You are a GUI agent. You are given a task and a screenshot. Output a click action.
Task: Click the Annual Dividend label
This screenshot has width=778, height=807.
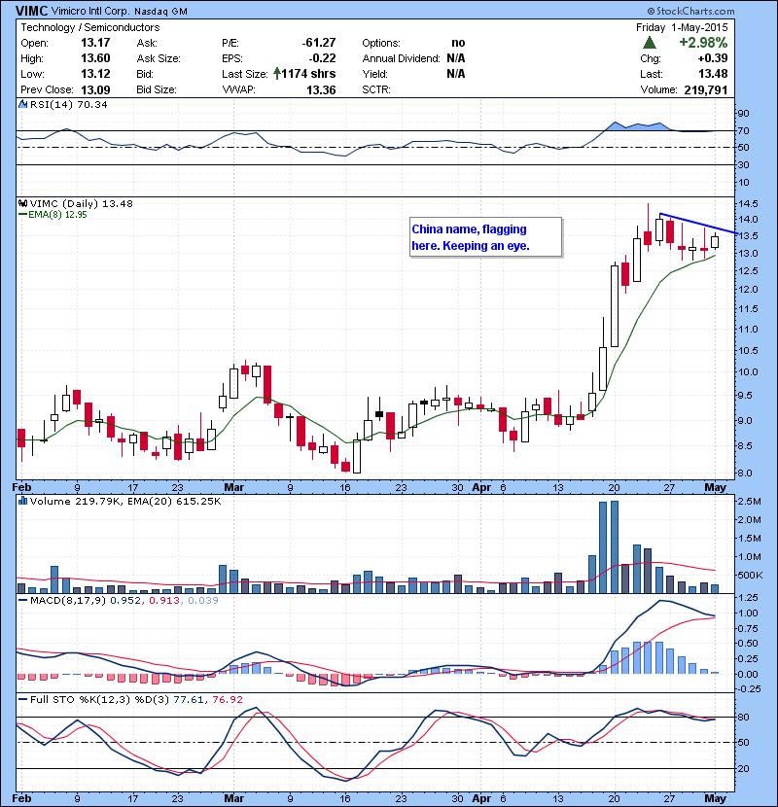pyautogui.click(x=401, y=58)
